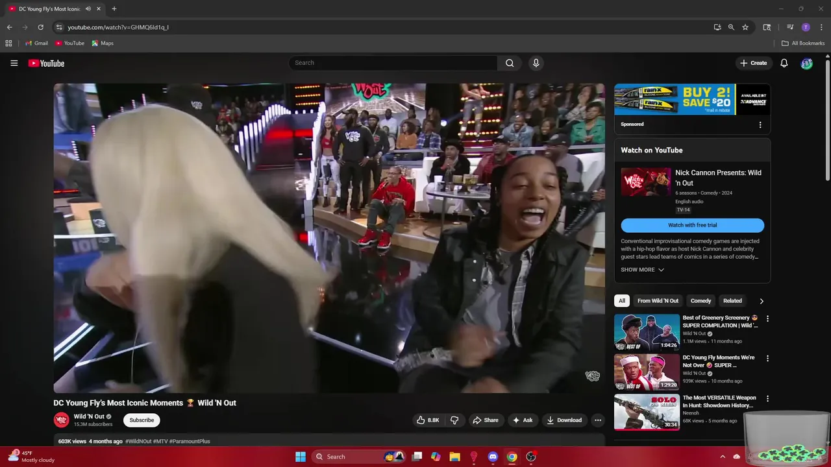Click #WildNOut hashtag link
This screenshot has width=831, height=467.
pos(138,441)
